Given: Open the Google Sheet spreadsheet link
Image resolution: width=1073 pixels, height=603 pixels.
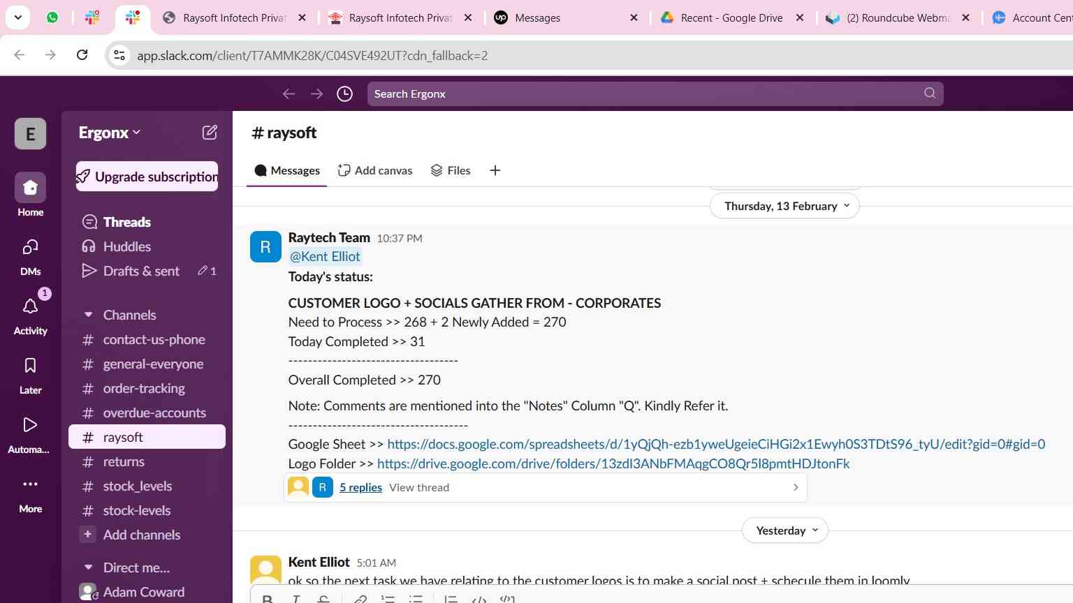Looking at the screenshot, I should [716, 444].
